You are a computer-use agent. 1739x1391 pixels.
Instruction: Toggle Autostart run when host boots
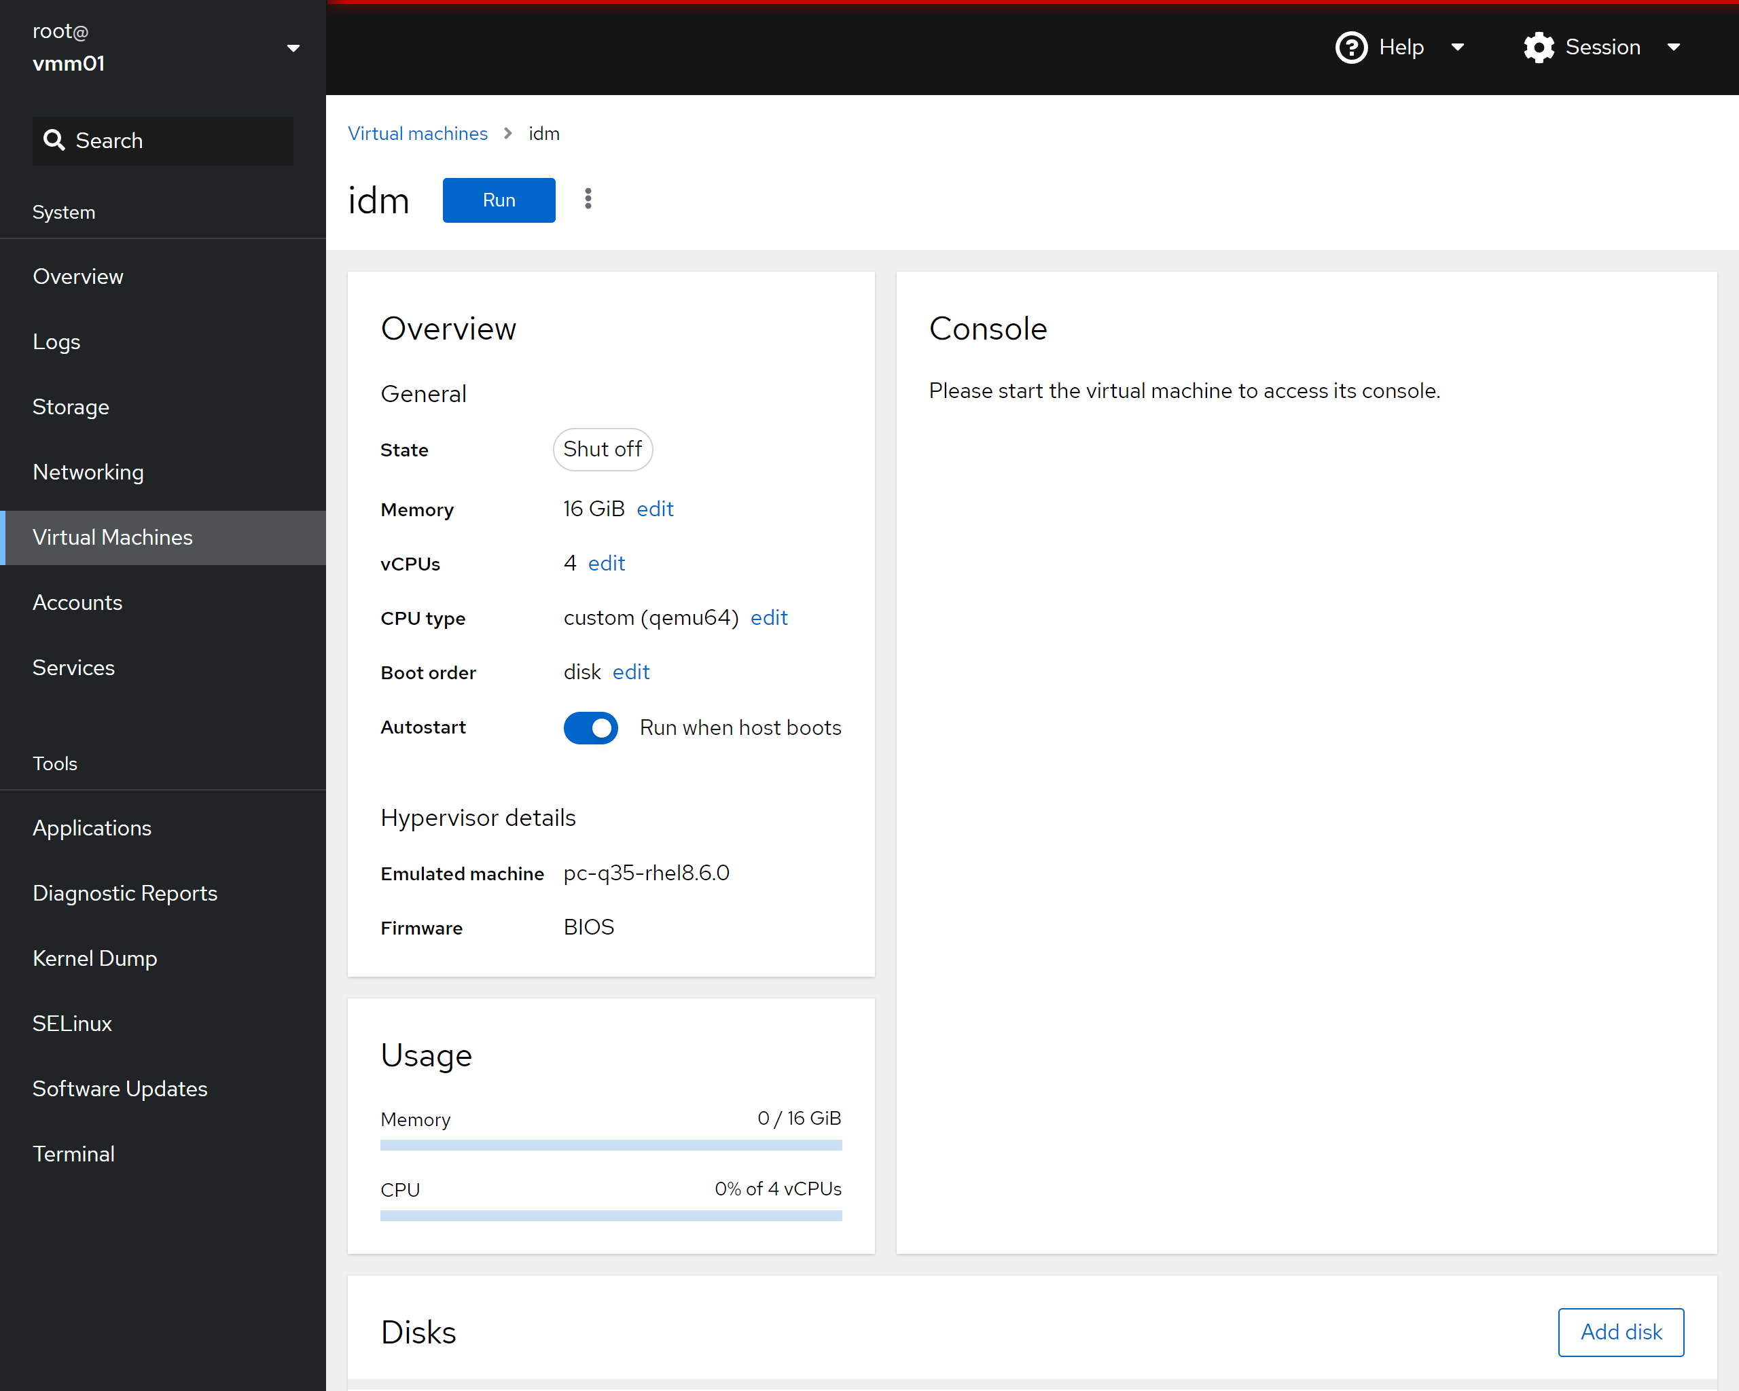(590, 727)
